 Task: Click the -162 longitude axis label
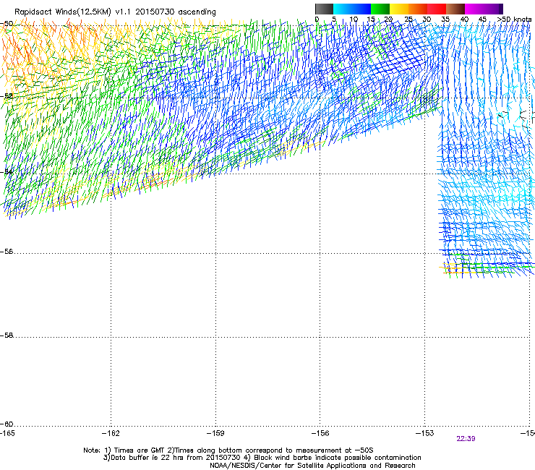pyautogui.click(x=111, y=433)
